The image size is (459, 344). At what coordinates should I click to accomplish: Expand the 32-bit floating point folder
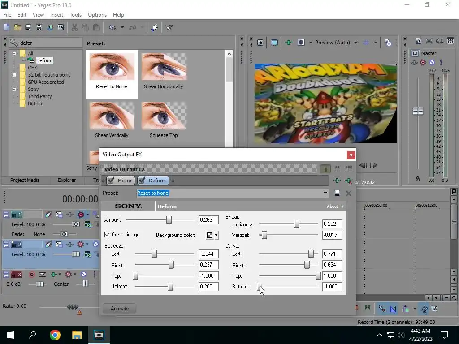tap(14, 75)
